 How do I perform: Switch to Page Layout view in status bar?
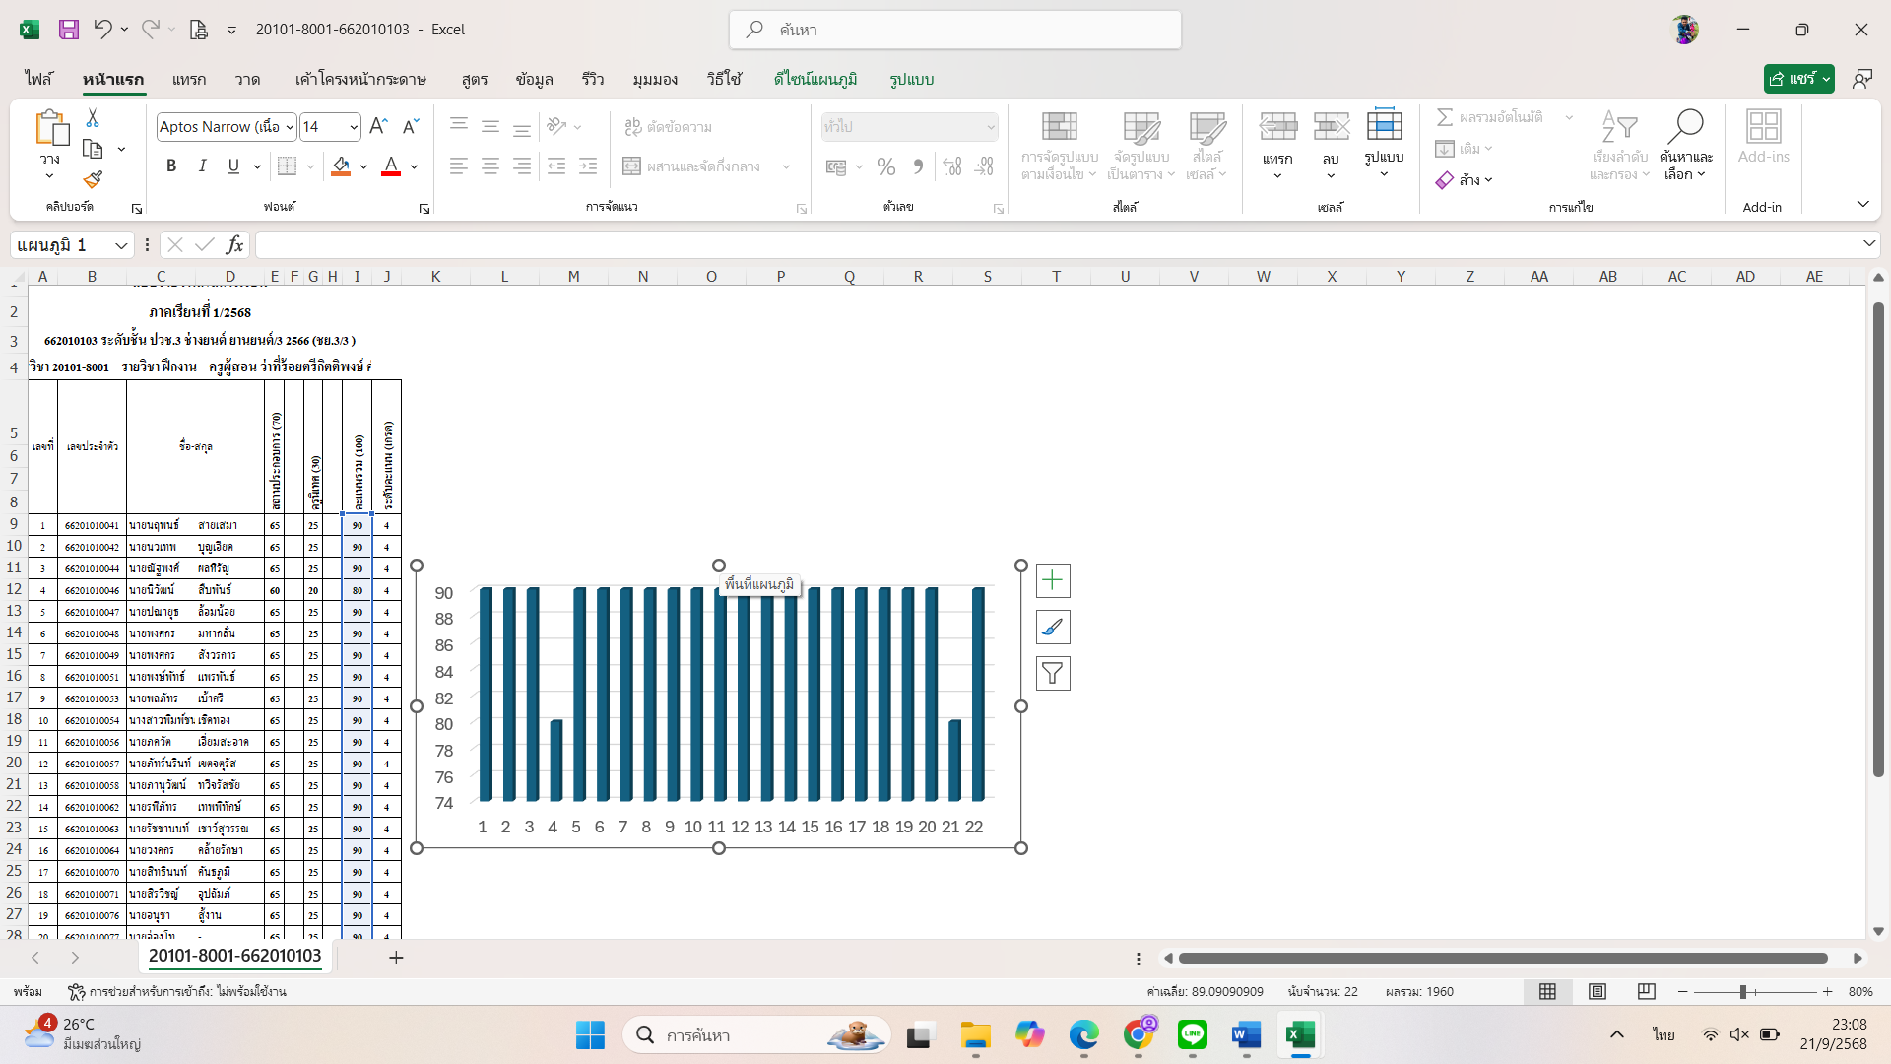coord(1598,992)
